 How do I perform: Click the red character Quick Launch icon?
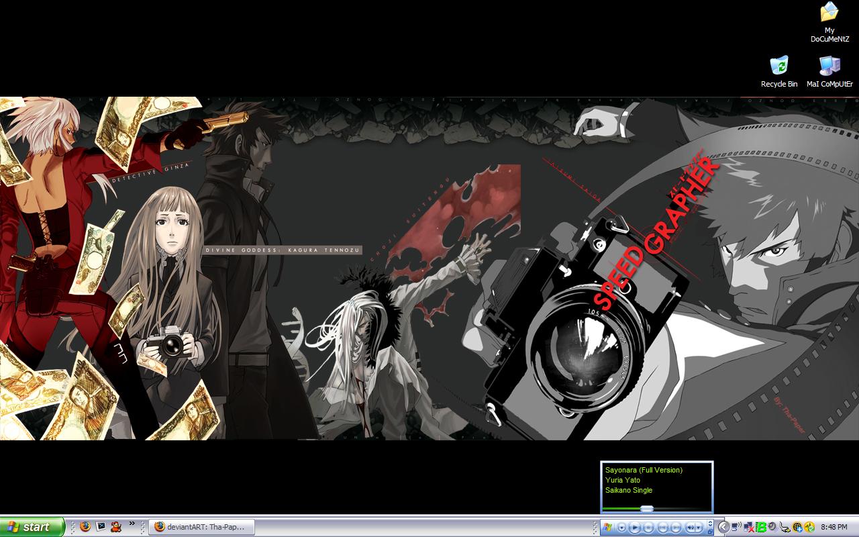pos(116,527)
